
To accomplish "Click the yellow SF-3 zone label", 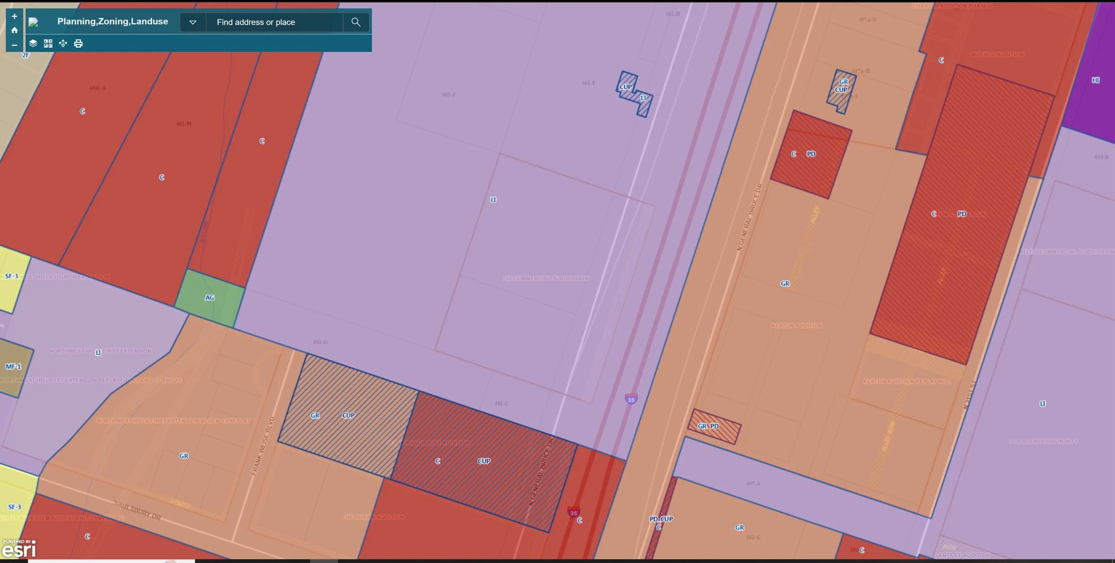I will coord(12,276).
